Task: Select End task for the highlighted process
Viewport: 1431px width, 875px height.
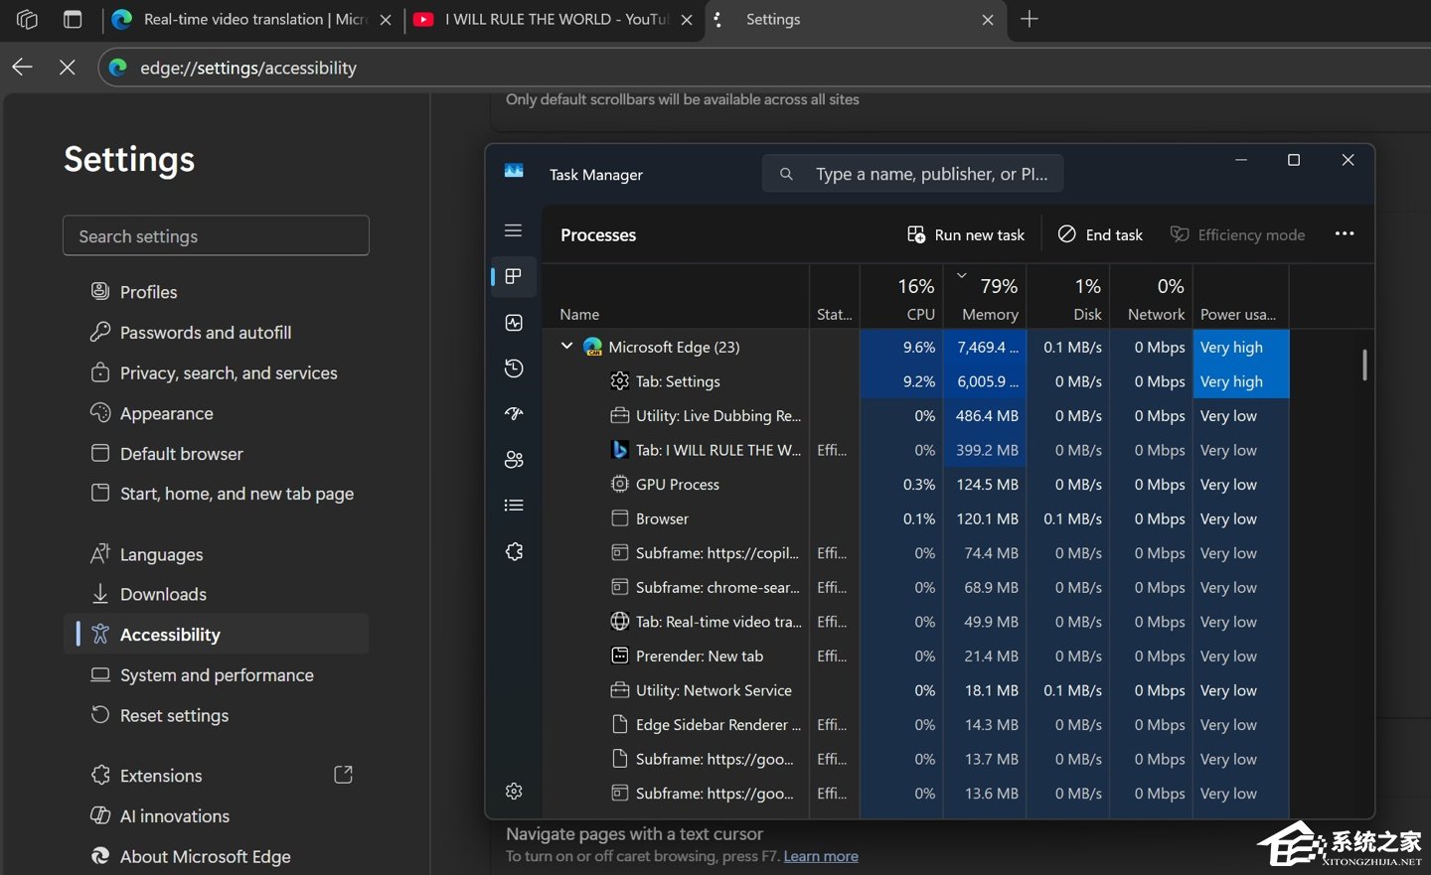Action: point(1100,234)
